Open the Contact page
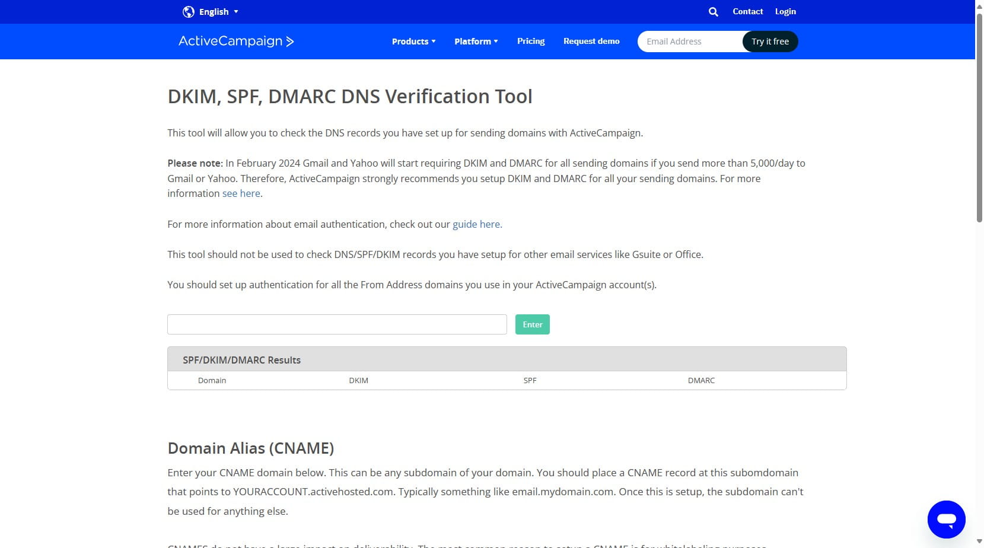Screen dimensions: 984x548 (747, 11)
